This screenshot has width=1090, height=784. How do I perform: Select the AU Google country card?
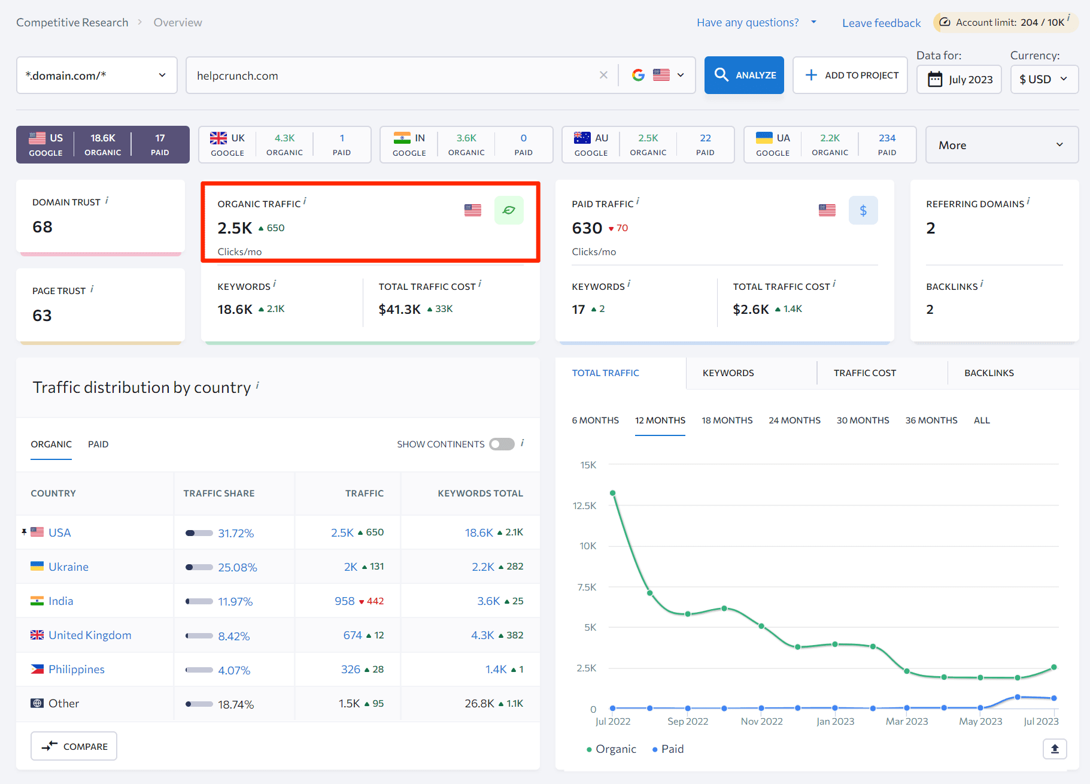(648, 144)
